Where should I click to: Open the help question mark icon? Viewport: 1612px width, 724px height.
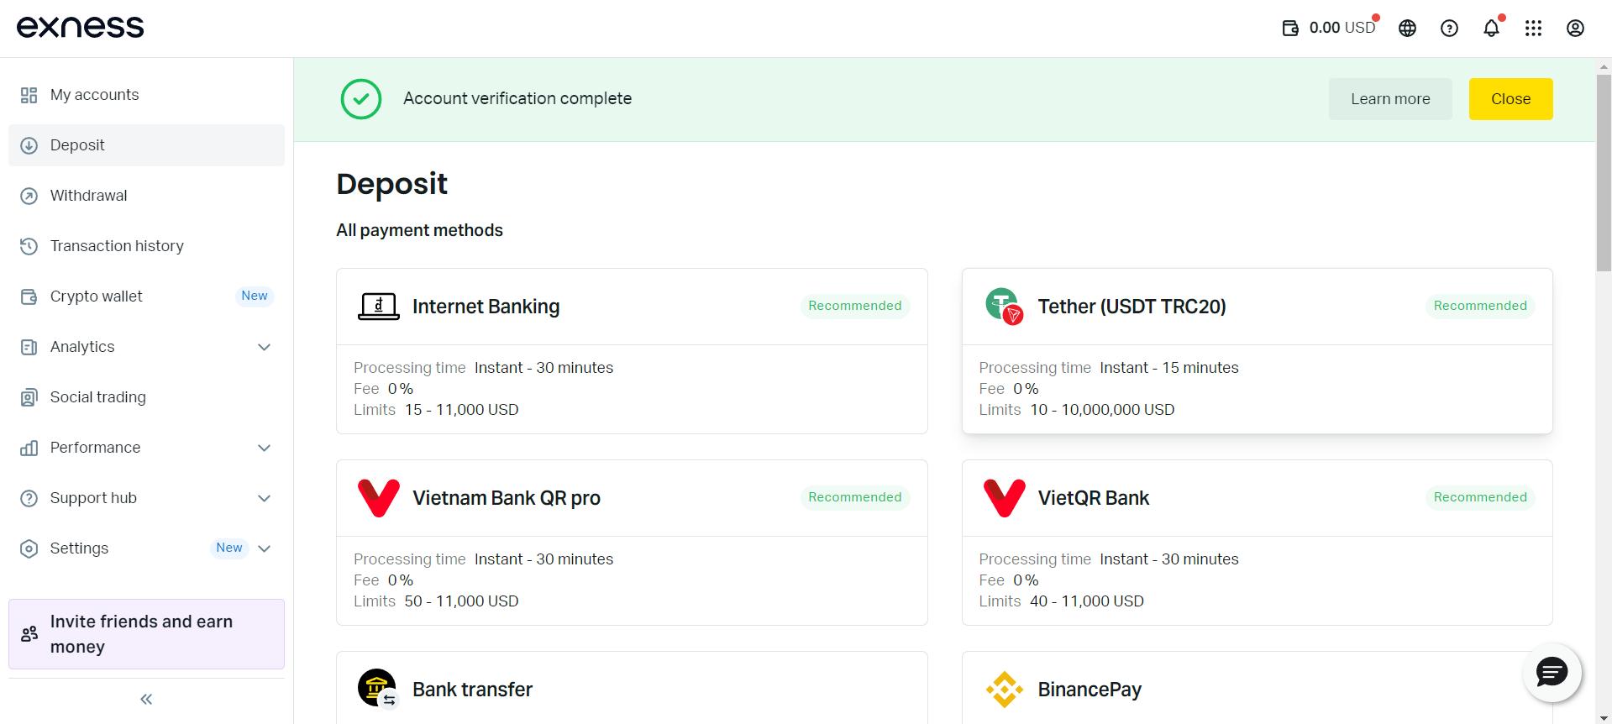pyautogui.click(x=1449, y=29)
